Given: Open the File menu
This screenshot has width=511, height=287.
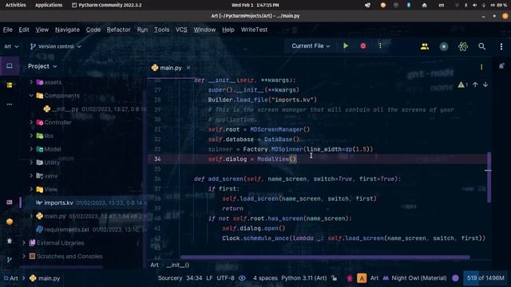Looking at the screenshot, I should click(8, 29).
